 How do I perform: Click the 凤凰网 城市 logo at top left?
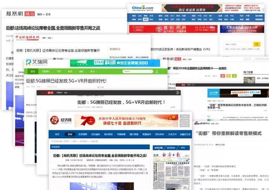pos(20,13)
